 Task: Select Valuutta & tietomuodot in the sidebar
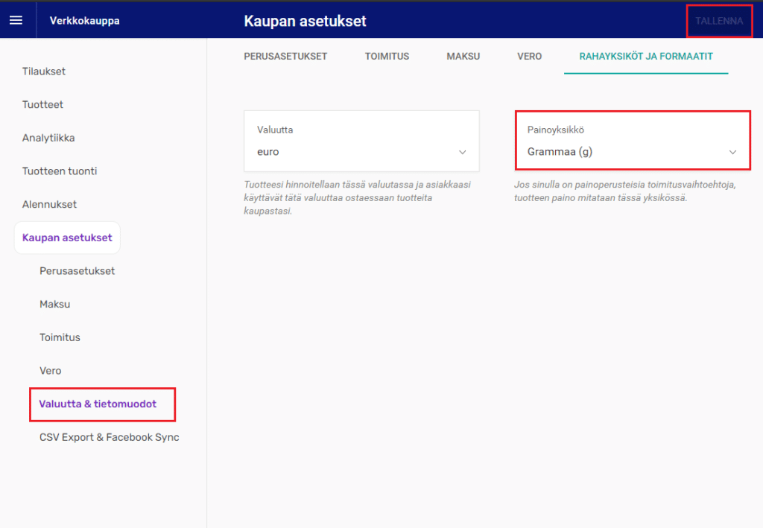tap(98, 404)
